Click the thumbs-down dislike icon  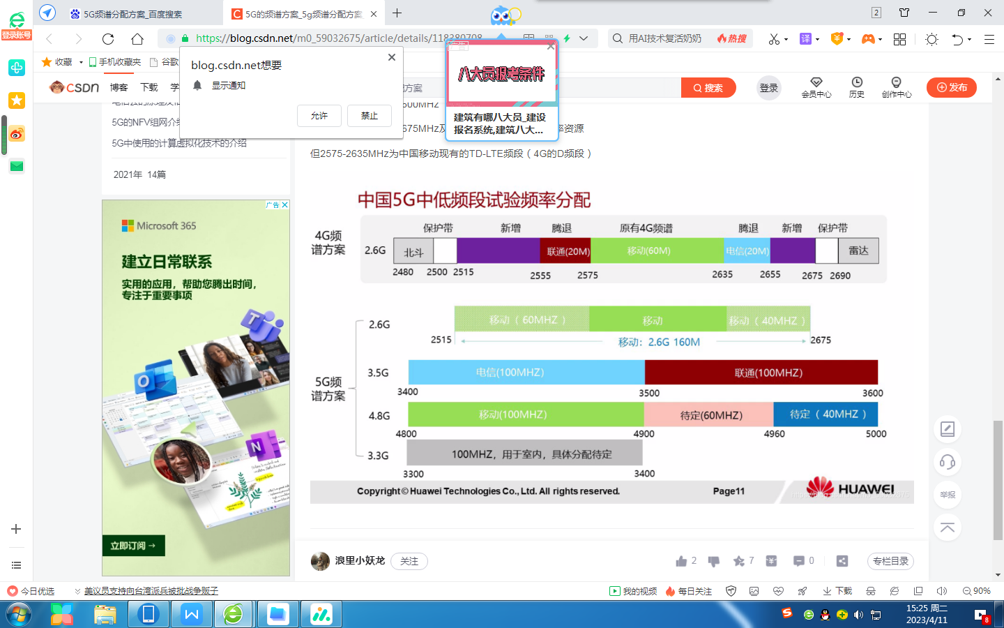tap(713, 561)
